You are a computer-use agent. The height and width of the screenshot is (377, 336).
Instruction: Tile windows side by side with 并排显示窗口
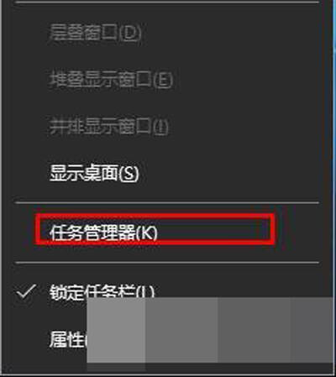[x=101, y=127]
